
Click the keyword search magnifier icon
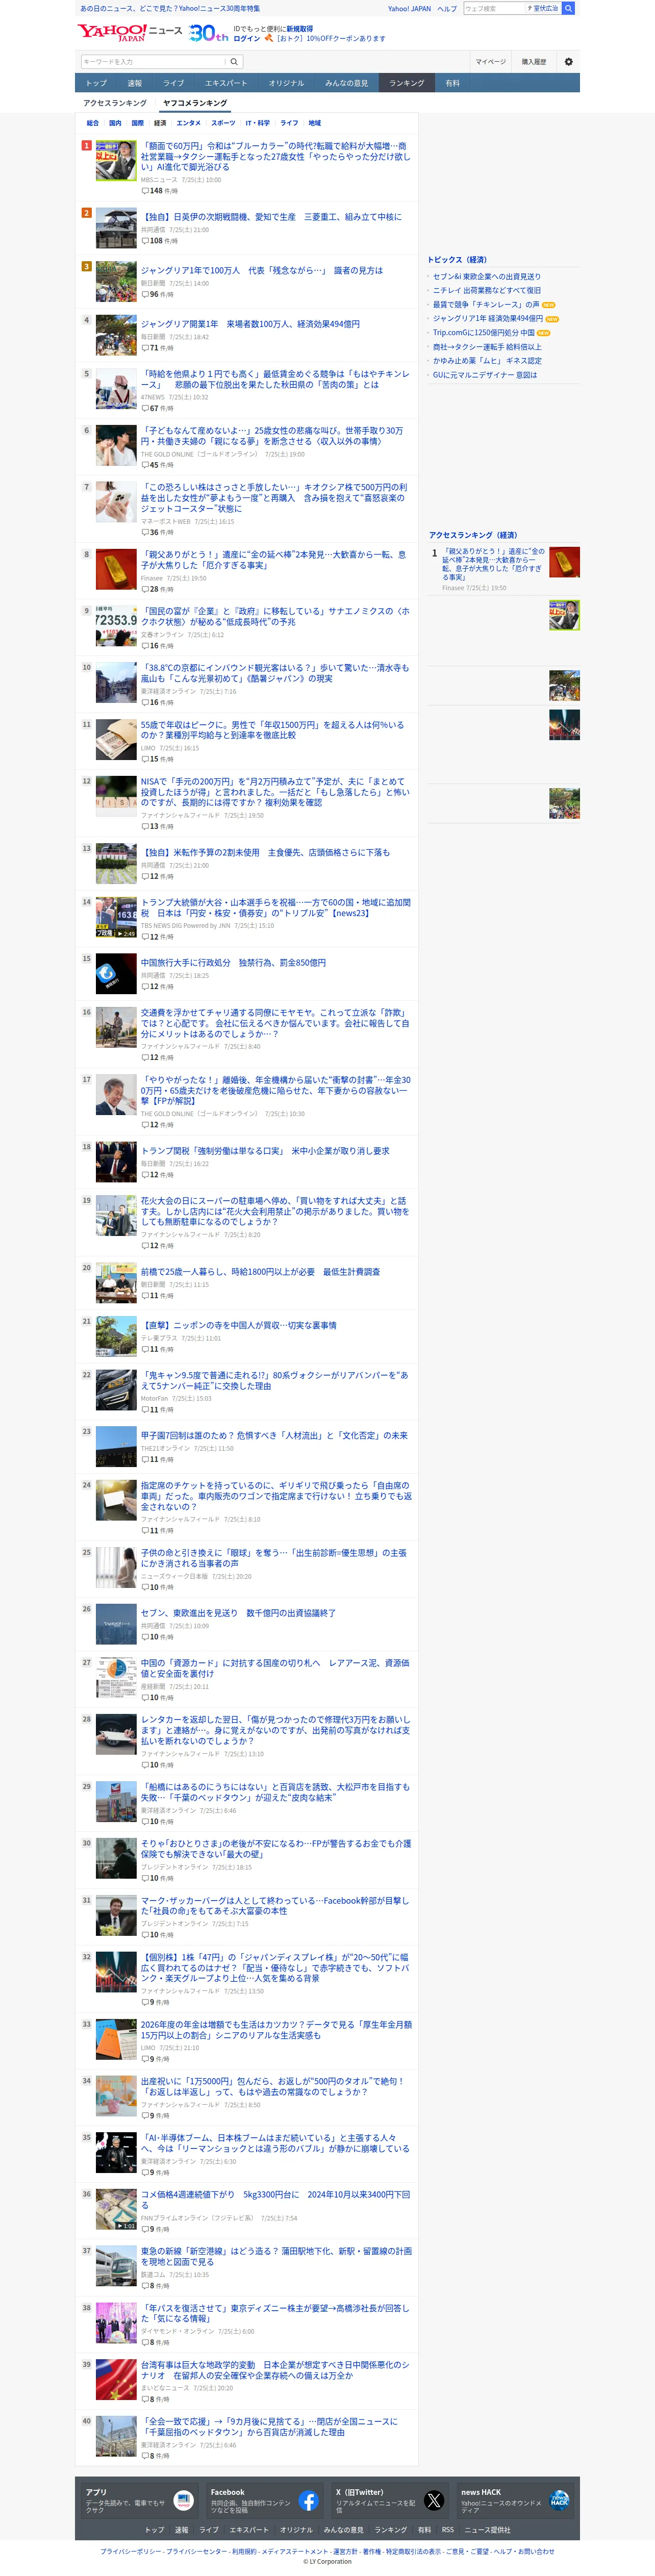coord(234,62)
